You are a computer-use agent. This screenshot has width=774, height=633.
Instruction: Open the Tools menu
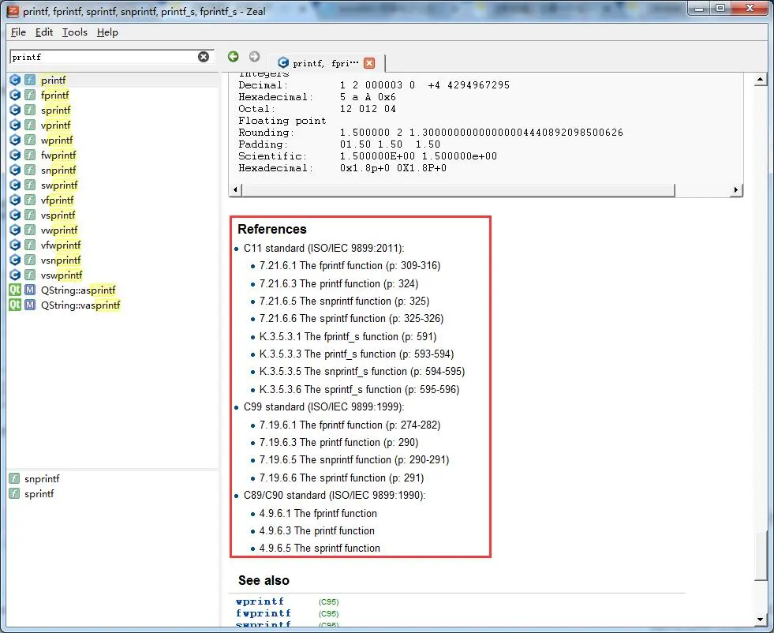[74, 32]
